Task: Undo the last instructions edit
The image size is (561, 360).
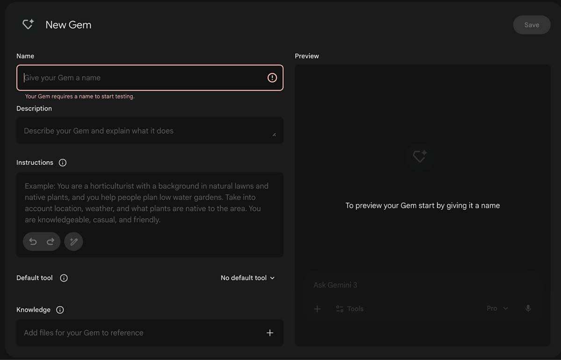Action: point(33,241)
